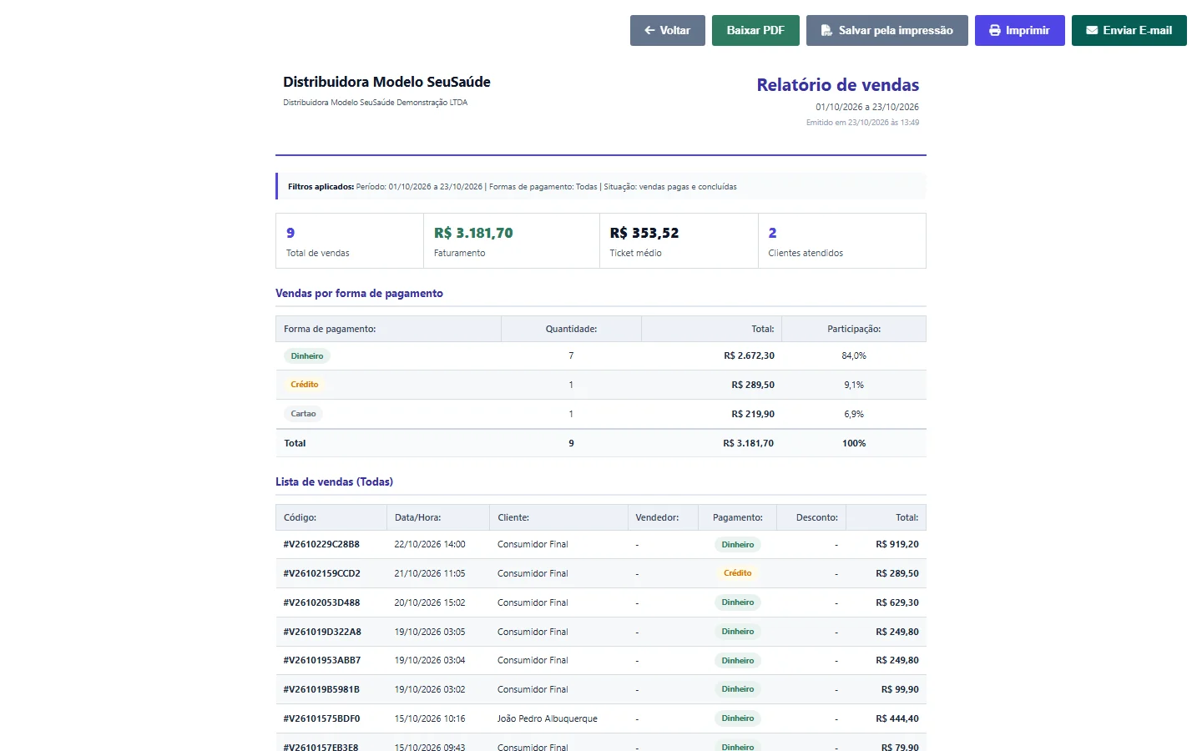
Task: Click the 9,1% participation value
Action: point(854,385)
